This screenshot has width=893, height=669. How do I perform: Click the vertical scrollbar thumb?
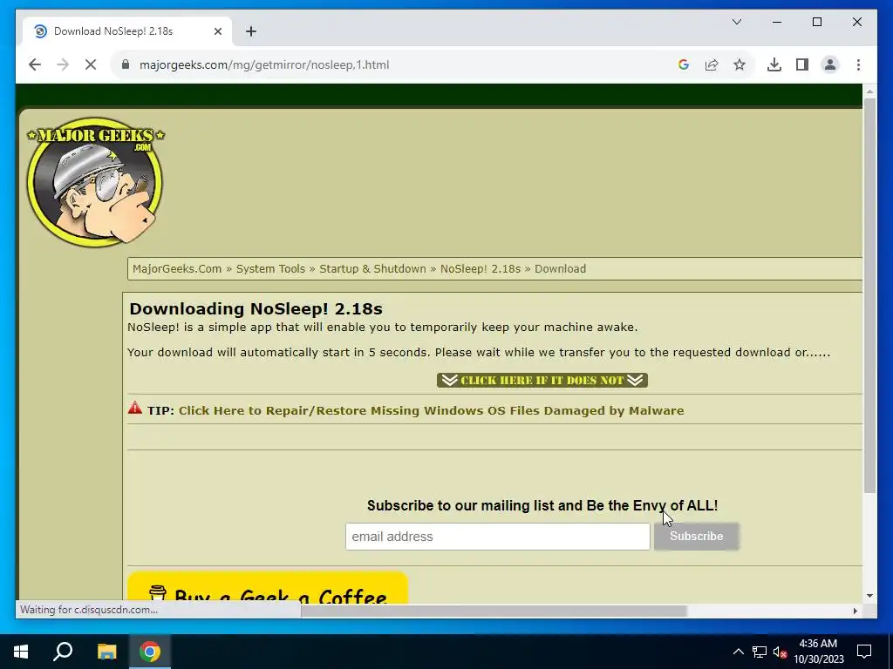(x=869, y=296)
